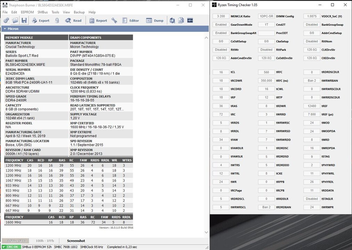This screenshot has width=352, height=250.
Task: Click report scrollbar down arrow
Action: pyautogui.click(x=206, y=232)
